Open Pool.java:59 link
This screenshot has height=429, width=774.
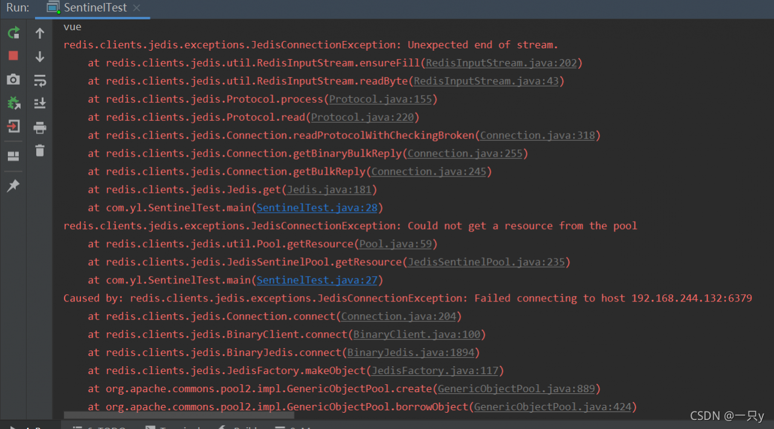pyautogui.click(x=395, y=244)
